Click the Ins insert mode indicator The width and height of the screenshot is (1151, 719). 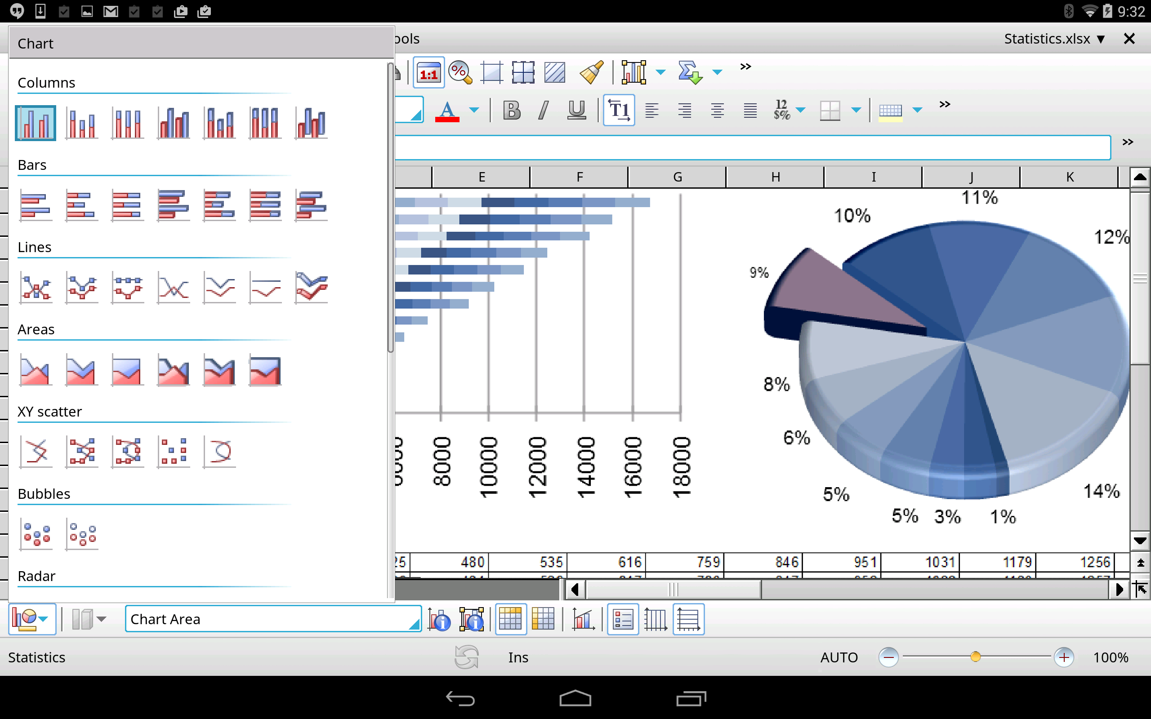tap(518, 657)
